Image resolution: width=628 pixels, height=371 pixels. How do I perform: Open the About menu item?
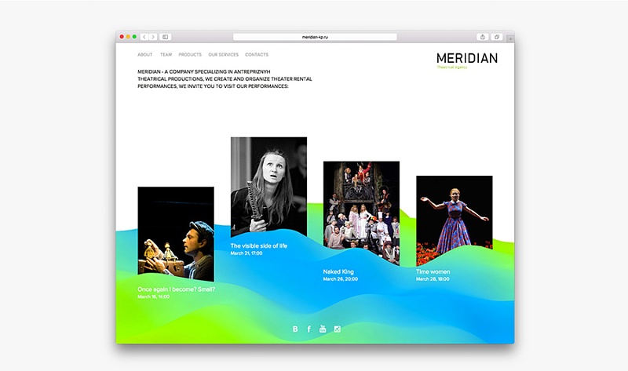coord(144,55)
